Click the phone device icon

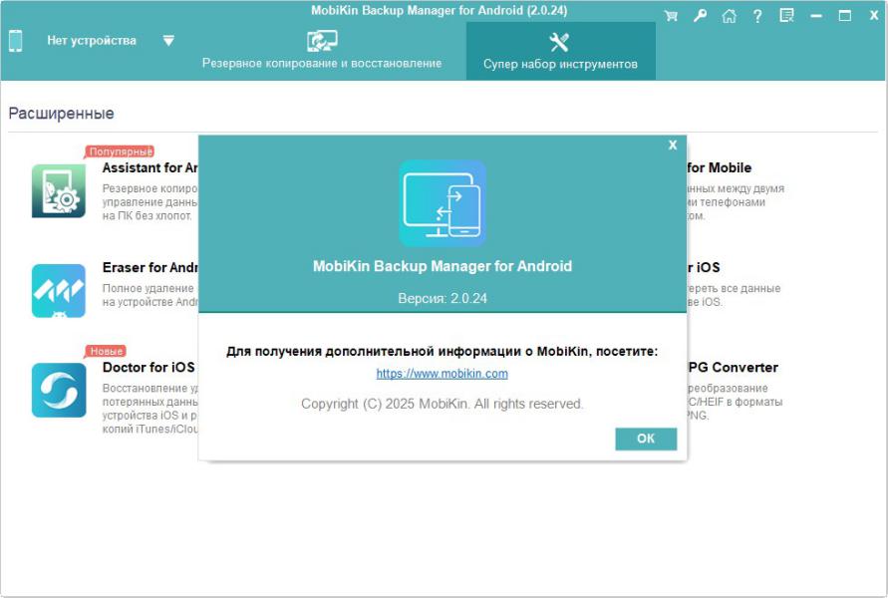coord(16,41)
